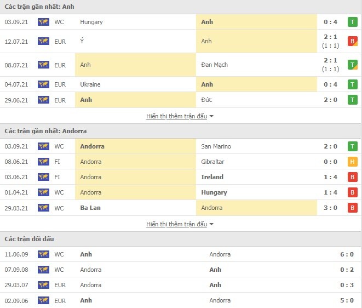Click the Andorra vs Hungary 1:4 score
The height and width of the screenshot is (308, 362).
[330, 192]
